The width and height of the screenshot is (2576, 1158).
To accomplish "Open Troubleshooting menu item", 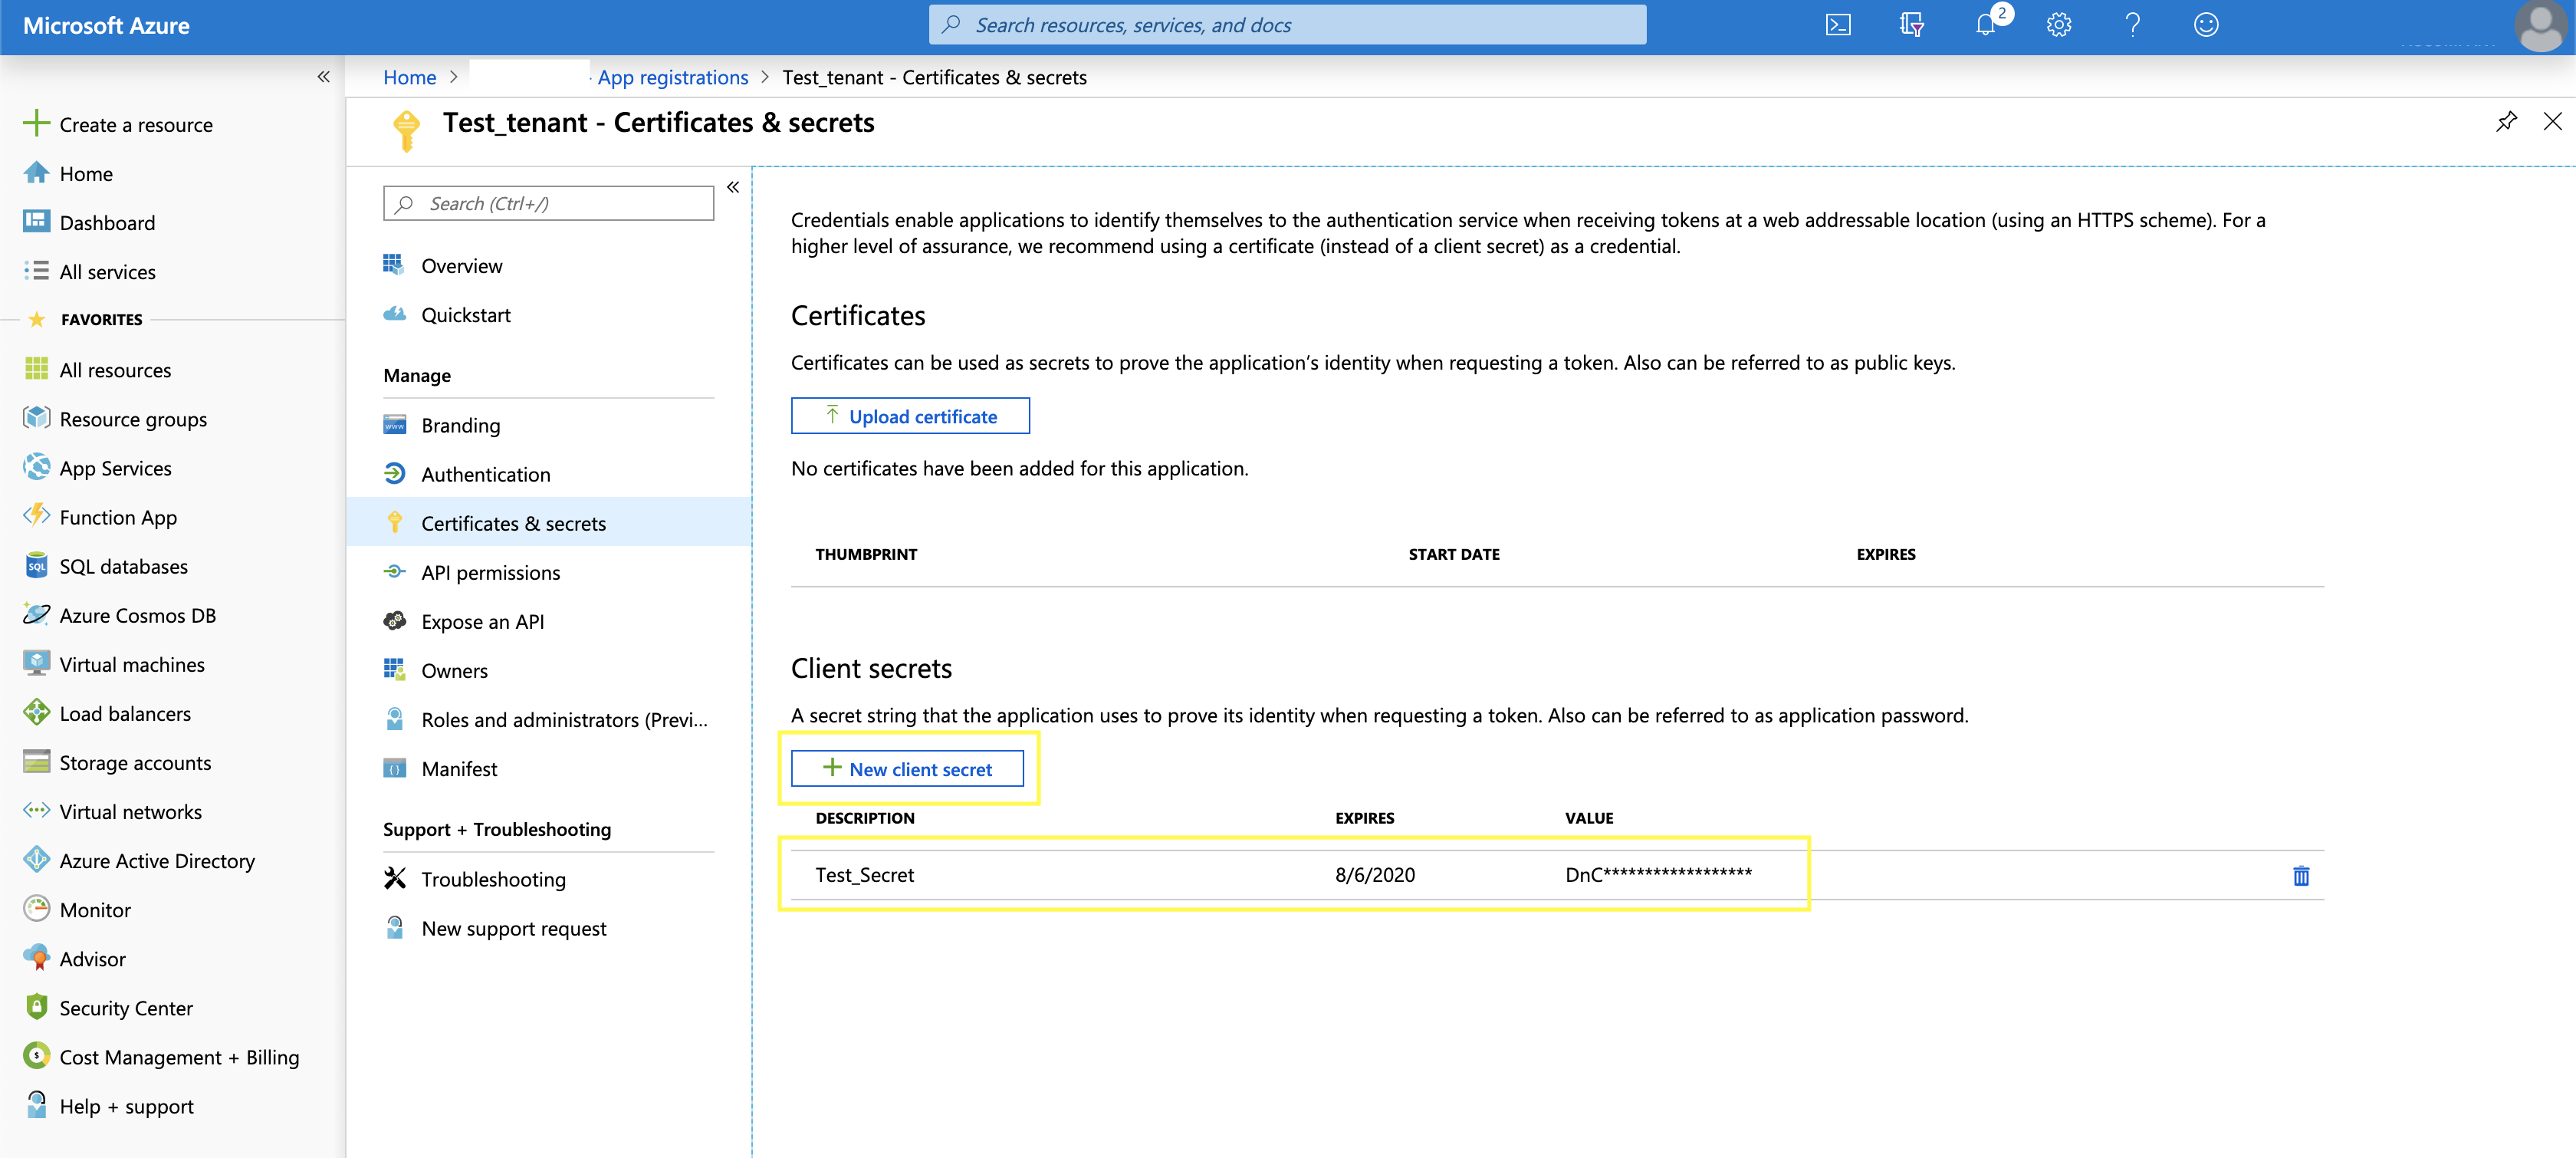I will coord(493,879).
